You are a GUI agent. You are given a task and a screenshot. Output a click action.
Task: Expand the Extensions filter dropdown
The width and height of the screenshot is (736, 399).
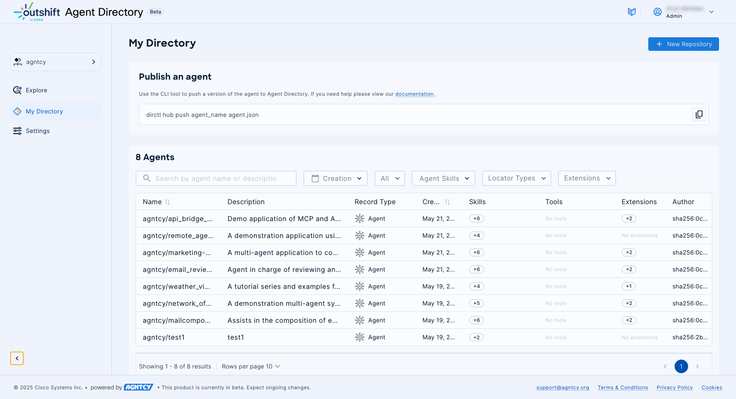586,178
